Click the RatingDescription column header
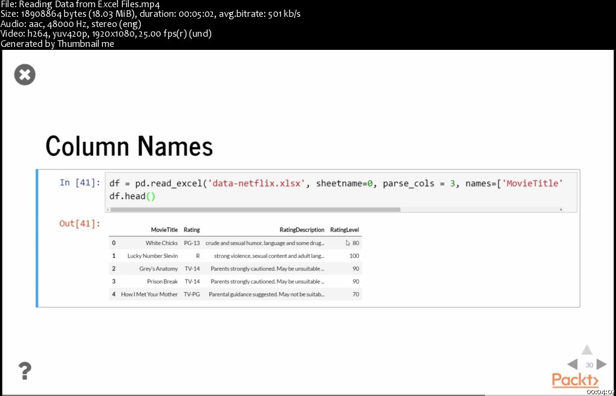616x396 pixels. click(302, 230)
